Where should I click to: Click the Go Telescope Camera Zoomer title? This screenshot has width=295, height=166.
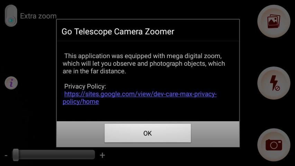(x=118, y=31)
